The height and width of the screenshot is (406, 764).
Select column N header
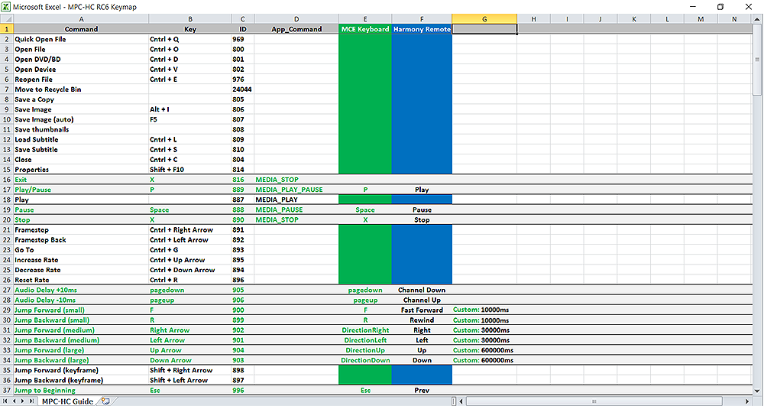pyautogui.click(x=734, y=19)
